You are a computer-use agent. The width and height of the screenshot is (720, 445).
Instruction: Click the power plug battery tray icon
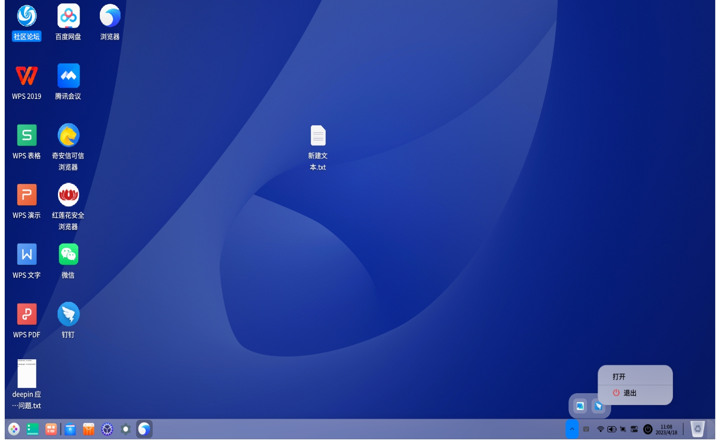click(x=612, y=429)
